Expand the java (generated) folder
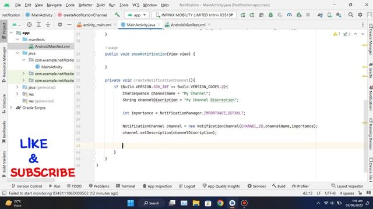 pos(17,87)
